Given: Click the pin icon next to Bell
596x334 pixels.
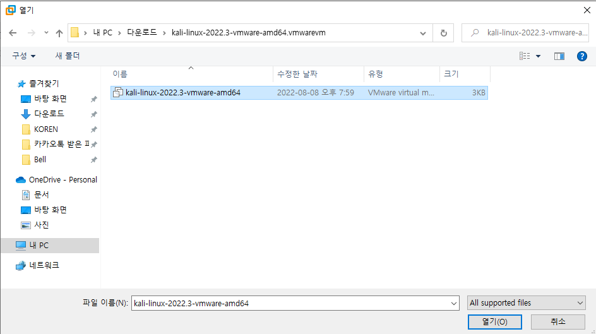Looking at the screenshot, I should [x=94, y=160].
